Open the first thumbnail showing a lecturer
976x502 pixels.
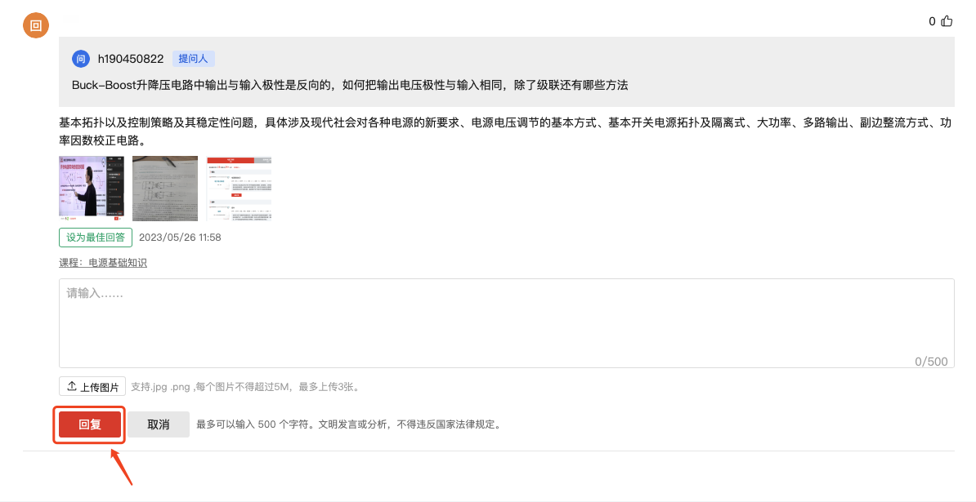92,189
